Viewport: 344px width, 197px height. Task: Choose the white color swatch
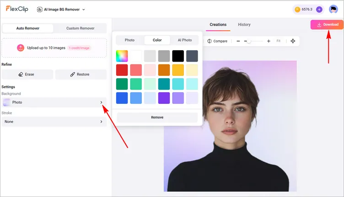tap(136, 56)
